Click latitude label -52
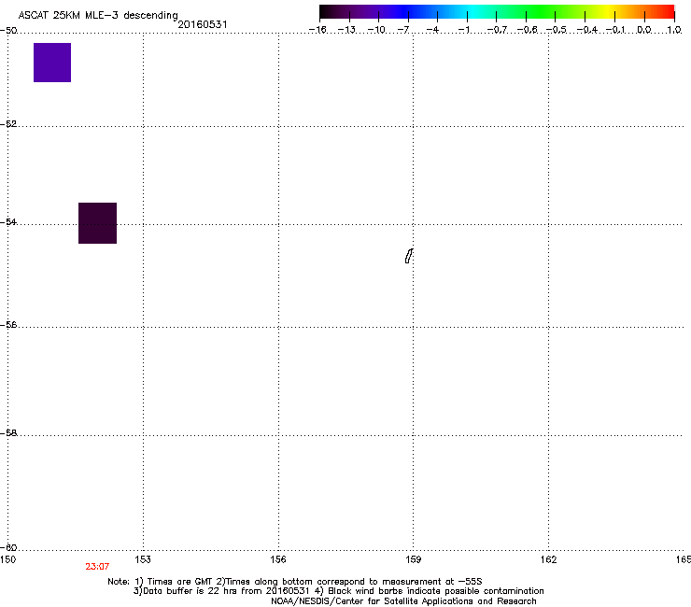 (x=8, y=124)
